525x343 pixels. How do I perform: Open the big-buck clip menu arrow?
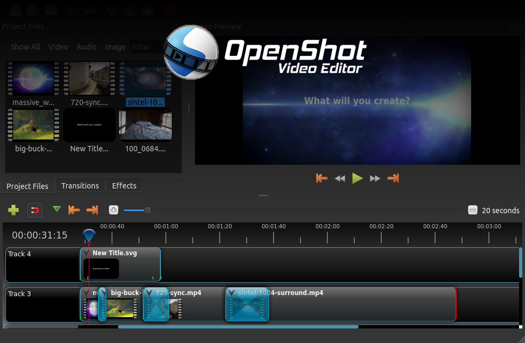103,293
